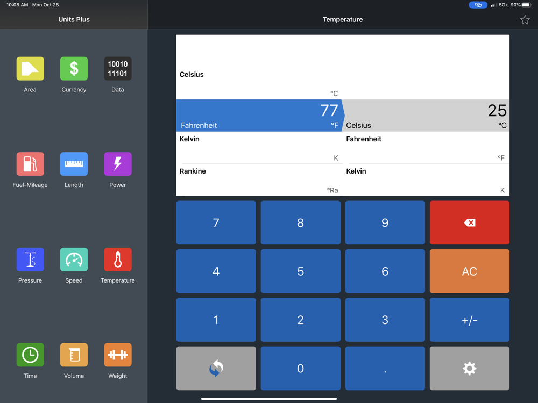This screenshot has width=538, height=403.
Task: Select the gray Celsius result row
Action: point(426,116)
